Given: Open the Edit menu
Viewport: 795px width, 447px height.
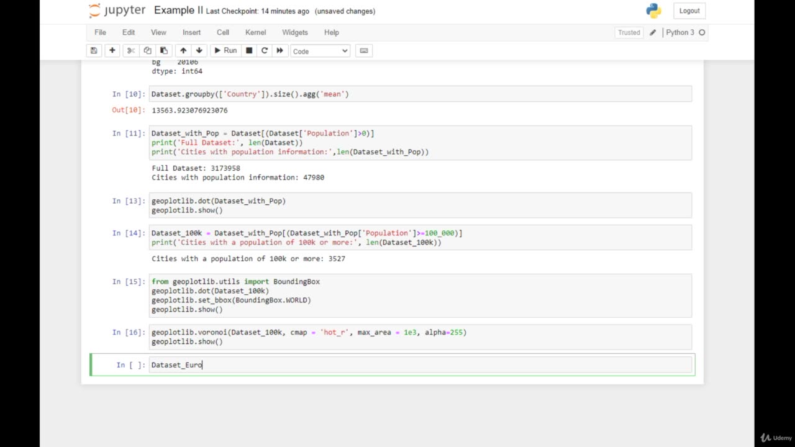Looking at the screenshot, I should pos(129,32).
